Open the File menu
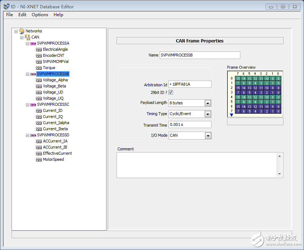 (x=9, y=15)
